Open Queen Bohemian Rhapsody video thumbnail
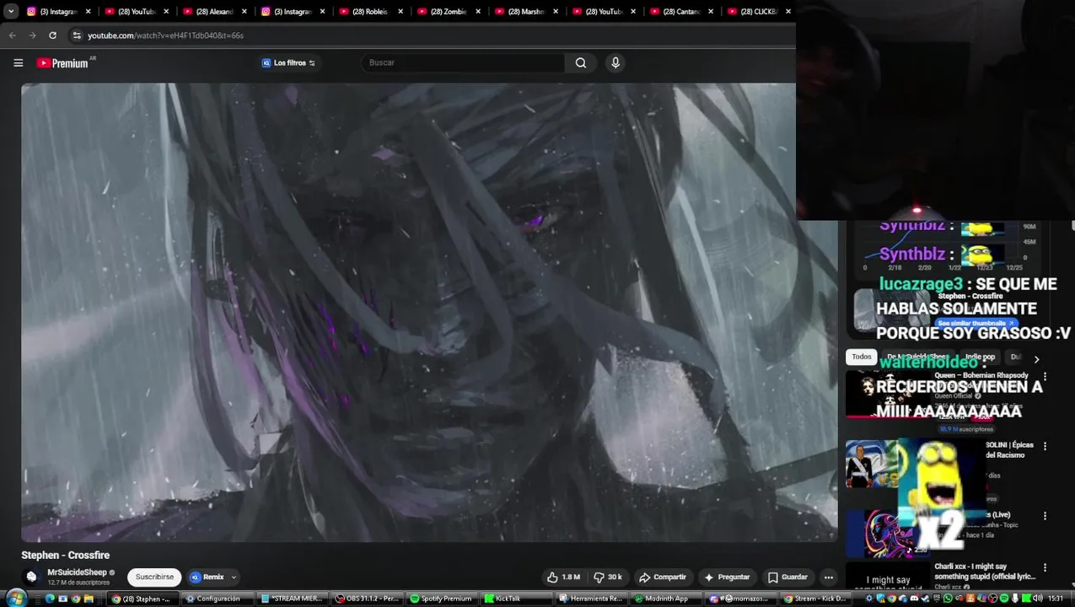 pyautogui.click(x=889, y=395)
